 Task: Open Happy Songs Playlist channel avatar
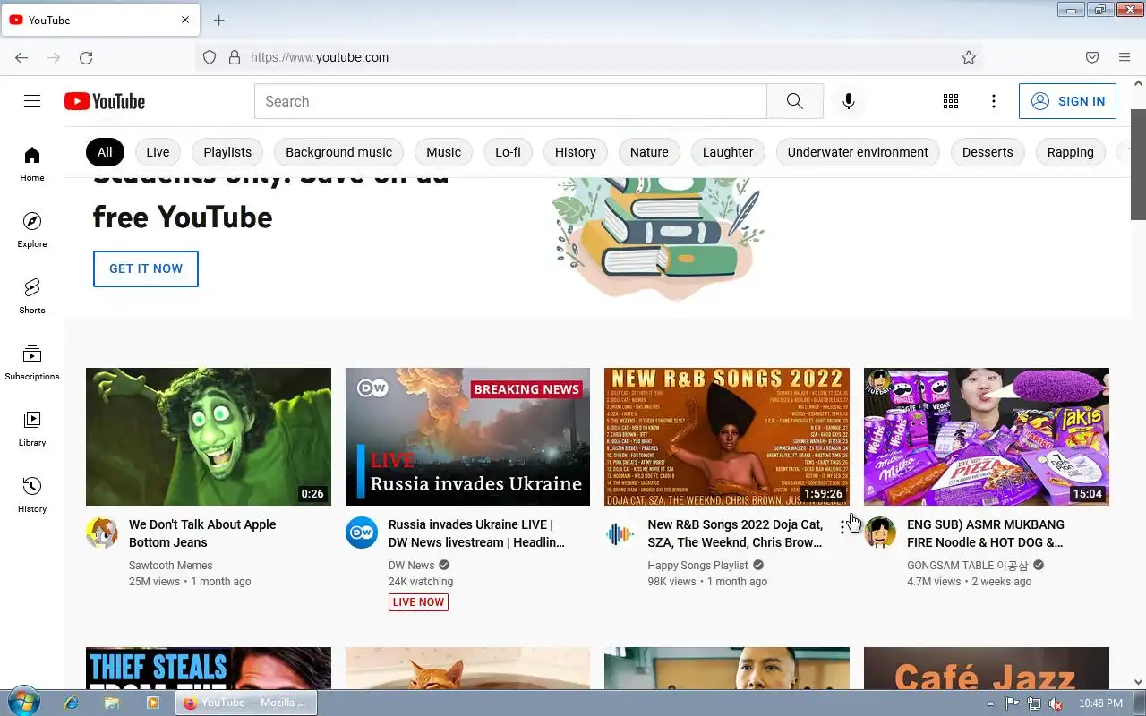(x=620, y=534)
